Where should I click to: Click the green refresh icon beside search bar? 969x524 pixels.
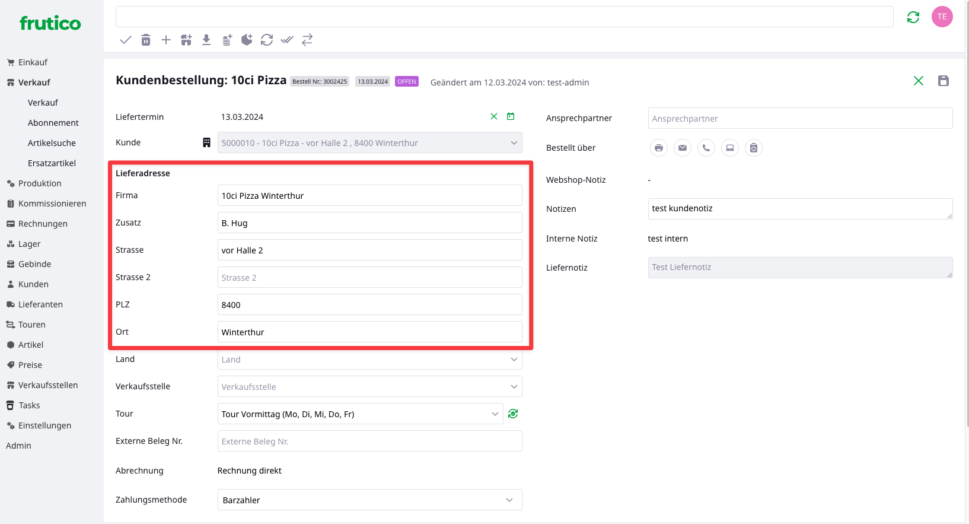pos(913,17)
